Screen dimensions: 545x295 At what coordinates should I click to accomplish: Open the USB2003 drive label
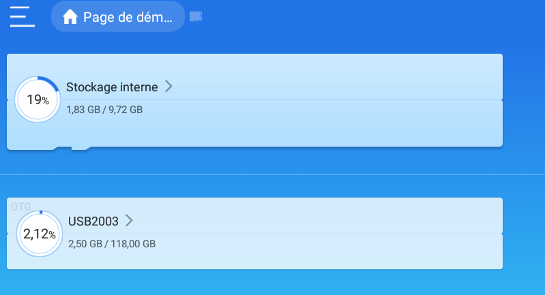pos(93,221)
